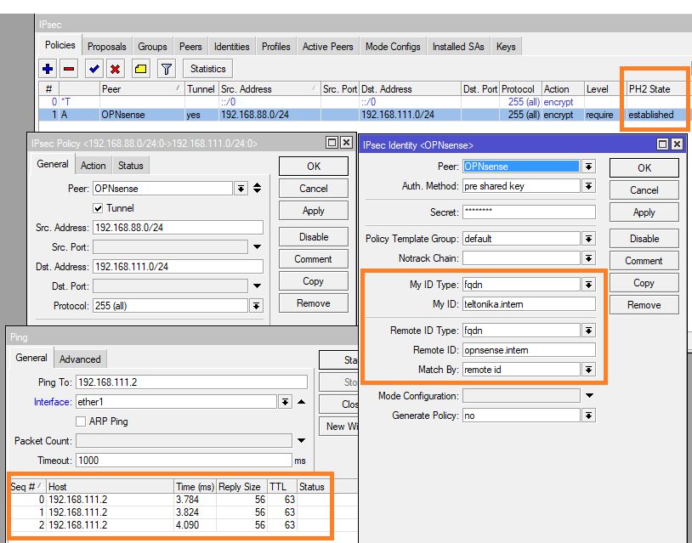Open the Active Peers tab

pos(328,47)
